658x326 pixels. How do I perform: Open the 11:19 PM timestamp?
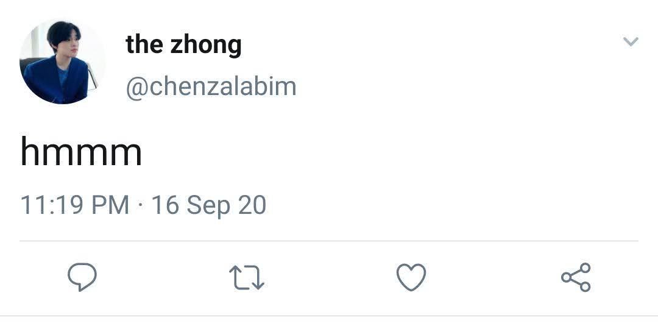75,205
